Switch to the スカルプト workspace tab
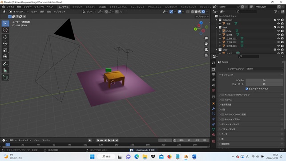The width and height of the screenshot is (286, 161). click(90, 7)
